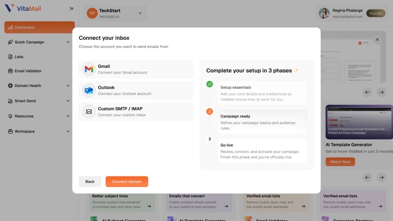Image resolution: width=393 pixels, height=221 pixels.
Task: Click the VitaMail logo icon
Action: tap(9, 8)
